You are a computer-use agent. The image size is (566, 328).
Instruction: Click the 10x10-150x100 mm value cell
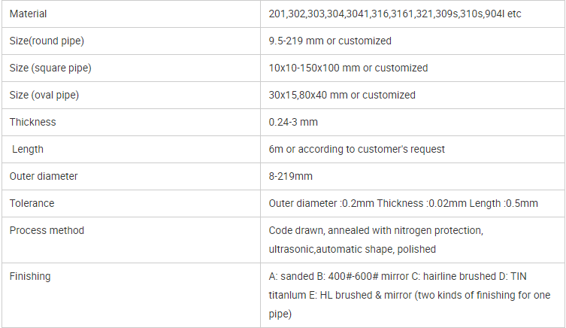tap(413, 68)
